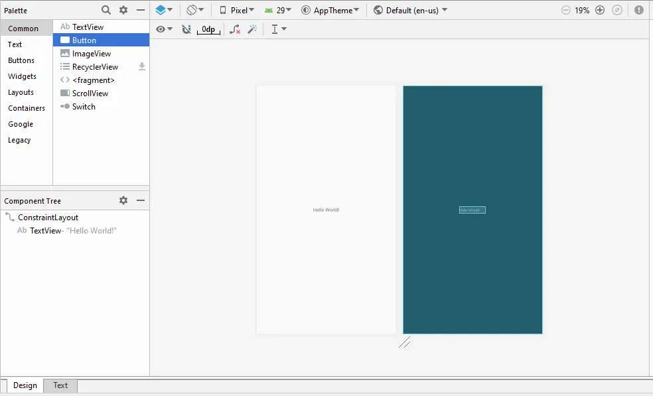Open the AppTheme selector
653x396 pixels.
(x=330, y=10)
